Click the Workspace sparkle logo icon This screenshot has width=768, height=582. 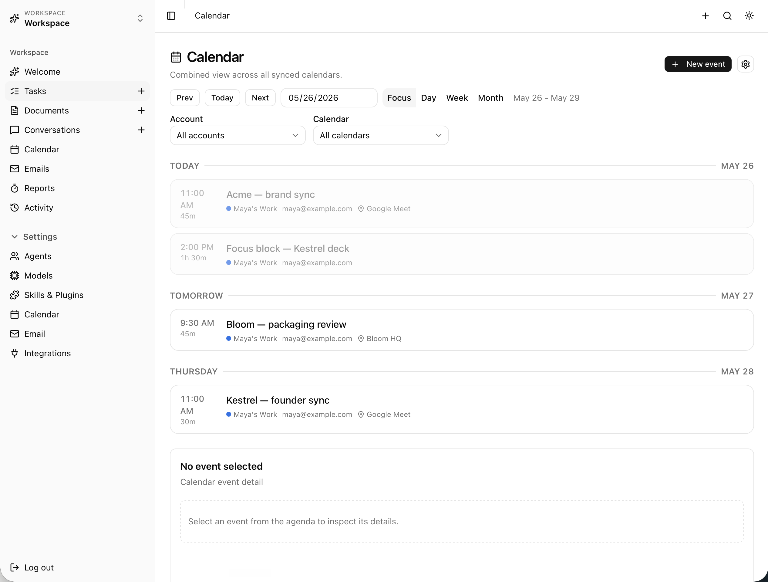tap(14, 18)
